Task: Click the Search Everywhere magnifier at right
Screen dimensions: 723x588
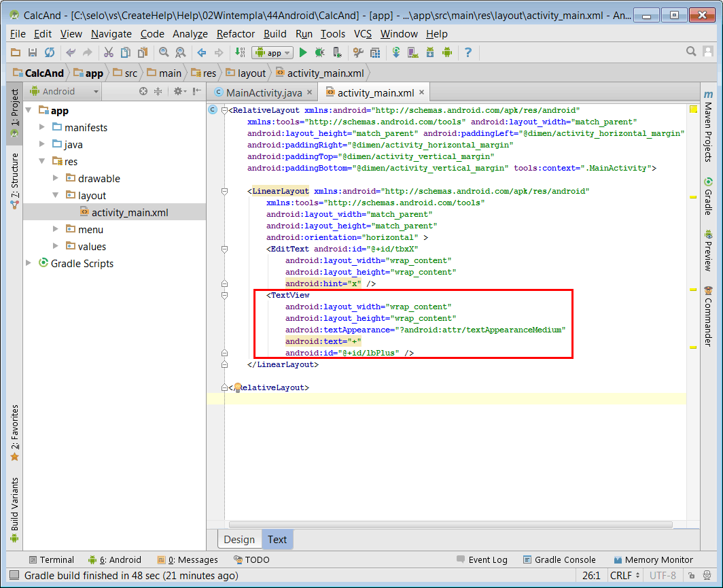Action: 690,52
